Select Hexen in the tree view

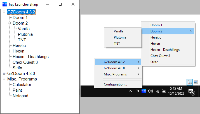18,51
